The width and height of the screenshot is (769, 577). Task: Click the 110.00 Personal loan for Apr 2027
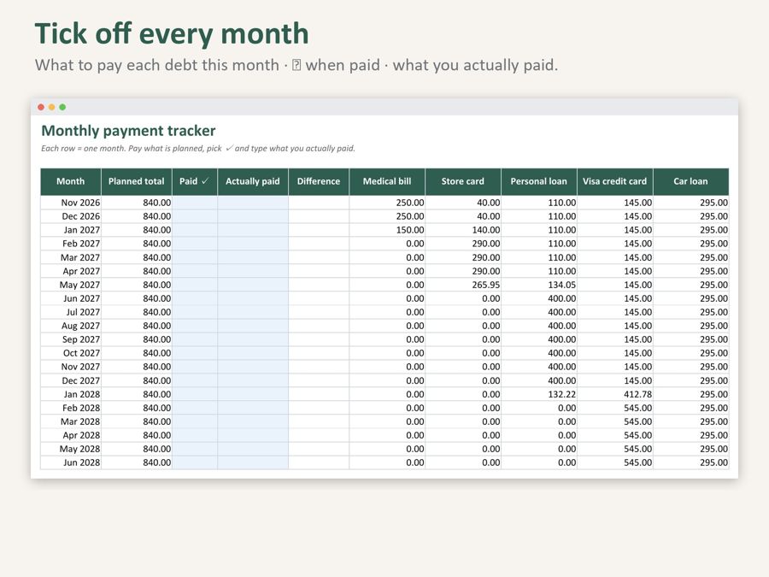click(x=539, y=271)
